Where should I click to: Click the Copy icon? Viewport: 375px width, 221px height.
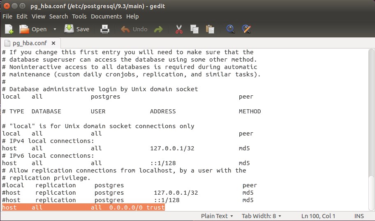(x=194, y=29)
